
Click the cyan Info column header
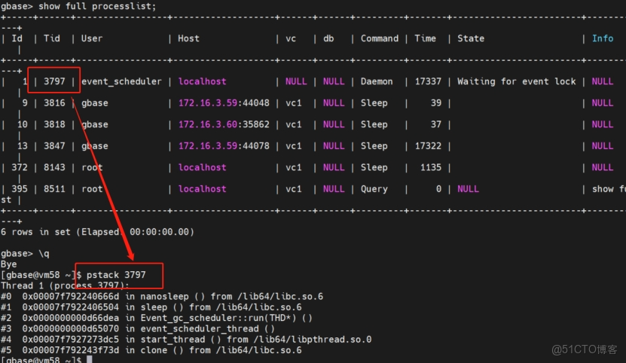[x=602, y=38]
